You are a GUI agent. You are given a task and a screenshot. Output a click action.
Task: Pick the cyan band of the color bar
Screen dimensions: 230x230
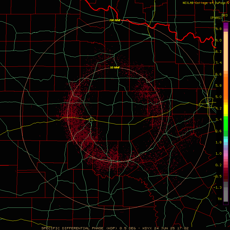[226, 141]
